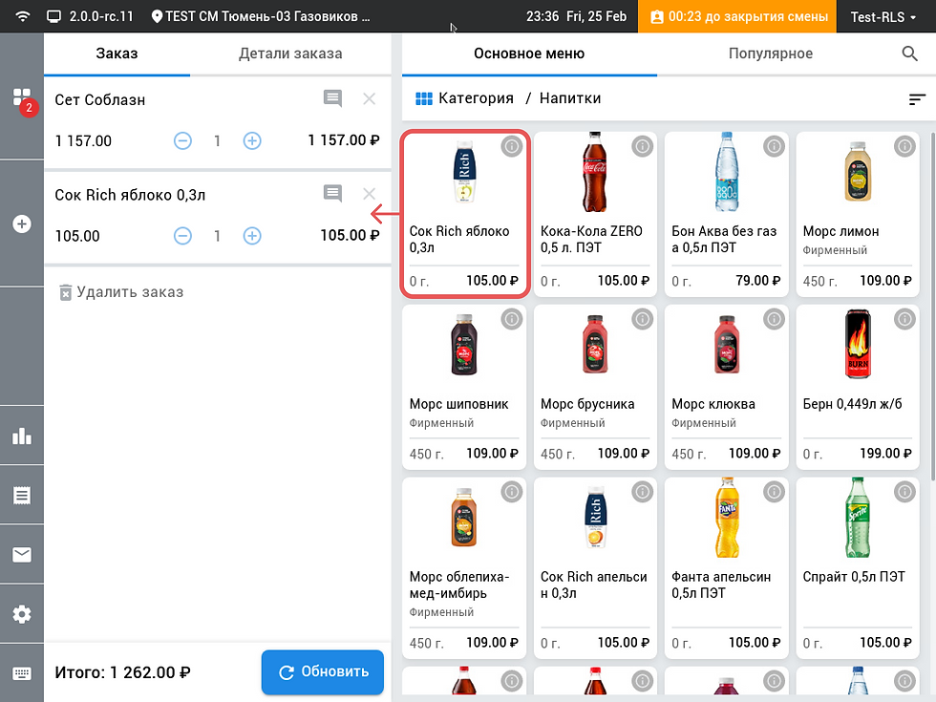936x702 pixels.
Task: Add Кока-Кола ZERO 0,5 л. ПЭТ
Action: (x=595, y=214)
